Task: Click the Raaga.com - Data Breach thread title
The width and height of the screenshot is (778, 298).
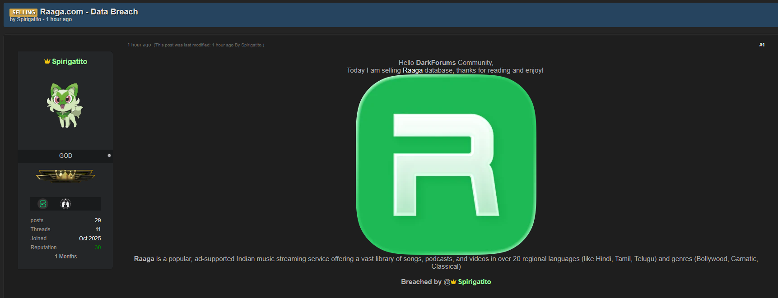Action: [x=89, y=12]
